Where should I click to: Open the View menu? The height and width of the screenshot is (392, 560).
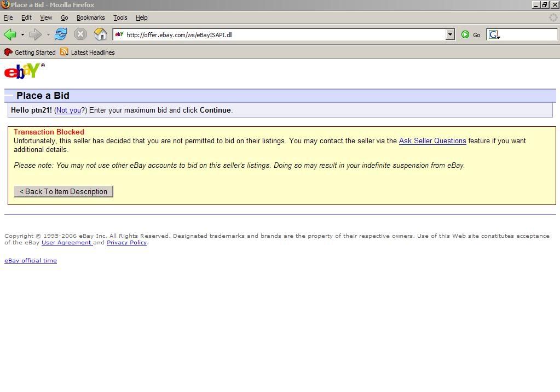(x=46, y=17)
